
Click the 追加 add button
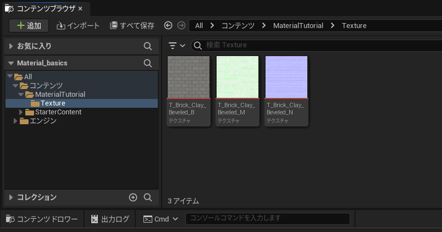click(x=29, y=25)
